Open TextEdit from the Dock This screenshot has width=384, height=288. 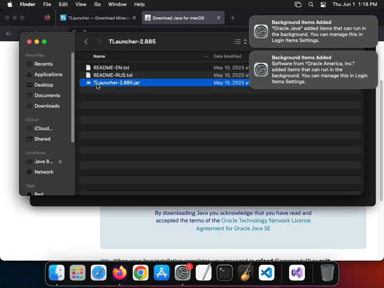204,273
